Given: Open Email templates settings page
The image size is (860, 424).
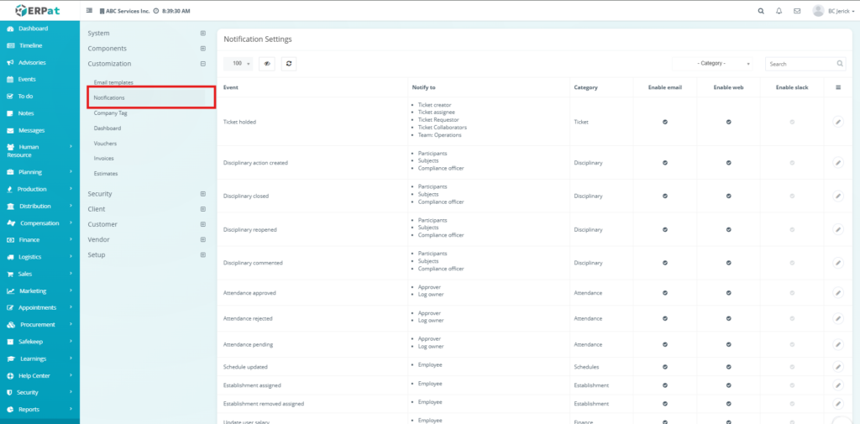Looking at the screenshot, I should point(113,82).
